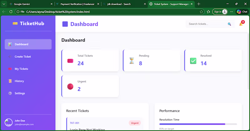Click the Resolution Time progress bar
This screenshot has width=250, height=131.
198,124
